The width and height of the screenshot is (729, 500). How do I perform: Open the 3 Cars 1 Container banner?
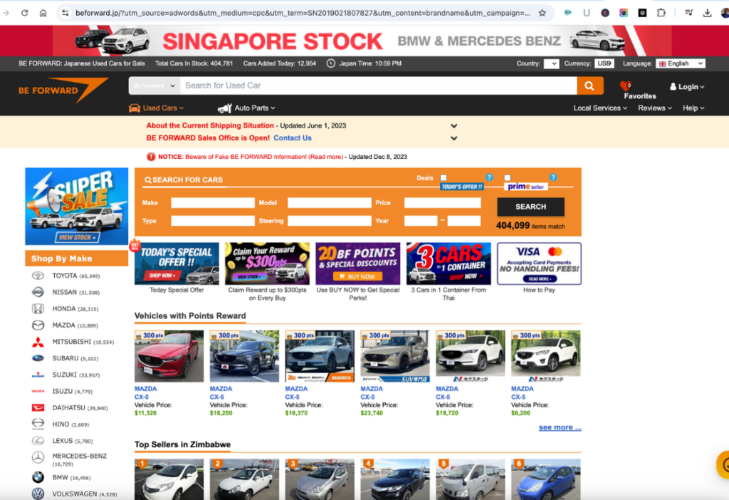pyautogui.click(x=449, y=264)
